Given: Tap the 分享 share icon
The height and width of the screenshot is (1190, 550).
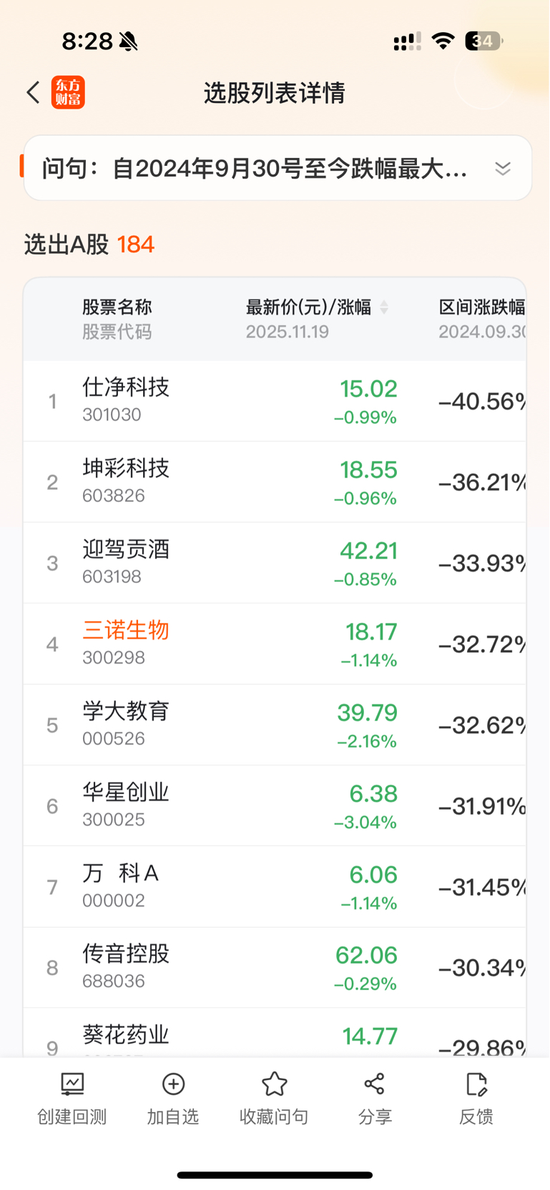Looking at the screenshot, I should click(x=375, y=1084).
